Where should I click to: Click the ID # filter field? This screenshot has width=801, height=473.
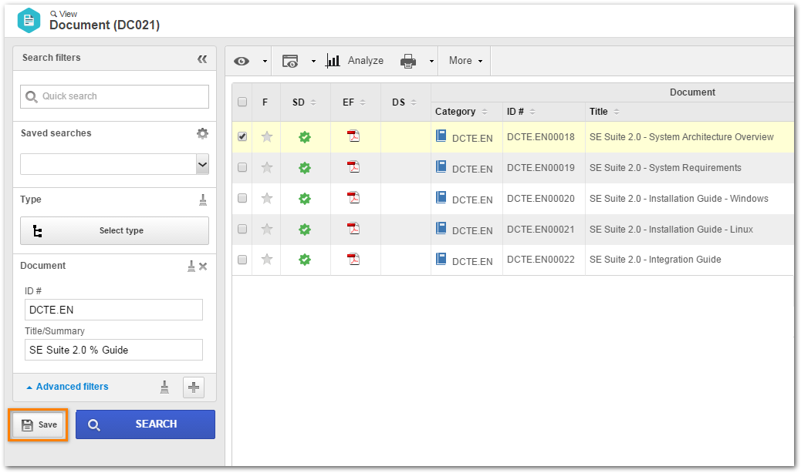click(113, 310)
